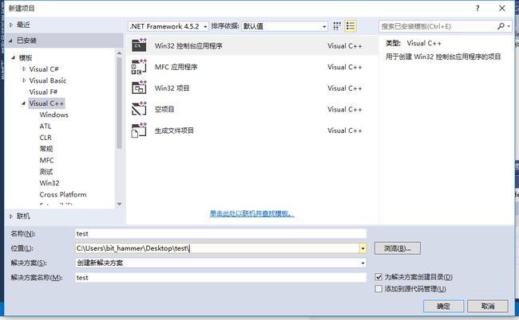Switch to medium icons list view
This screenshot has width=519, height=320.
tap(351, 26)
